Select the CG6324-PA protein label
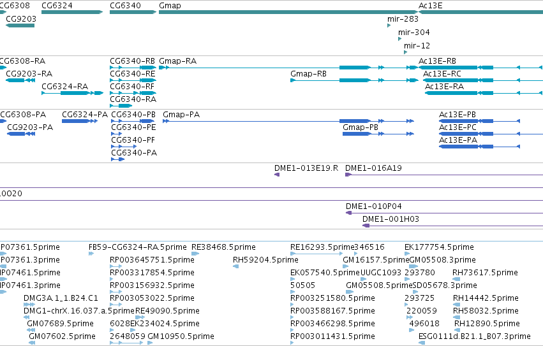Image resolution: width=543 pixels, height=346 pixels. pos(85,115)
